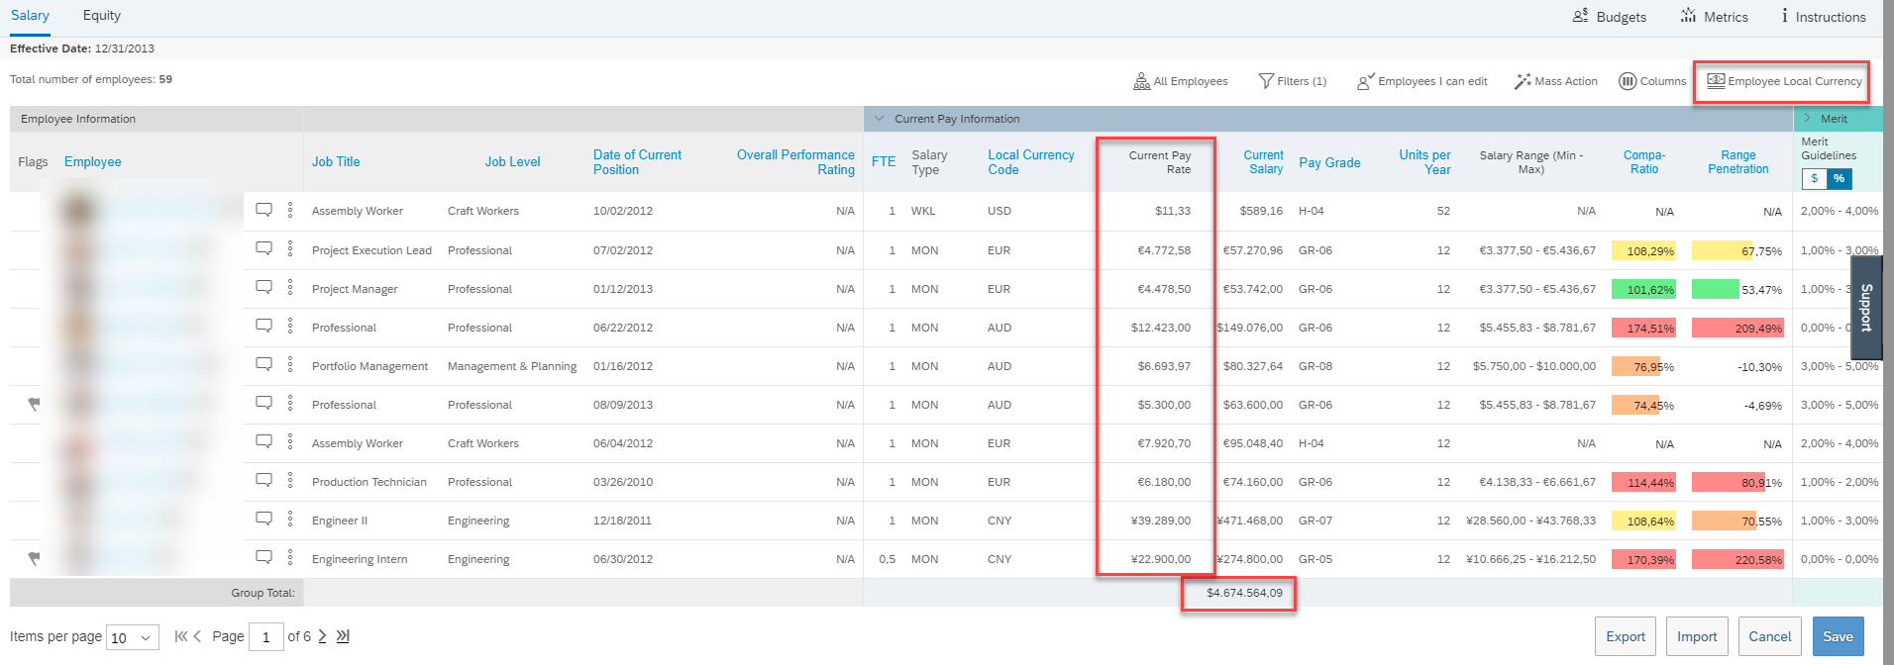Sort by Pay Grade column

click(1329, 162)
